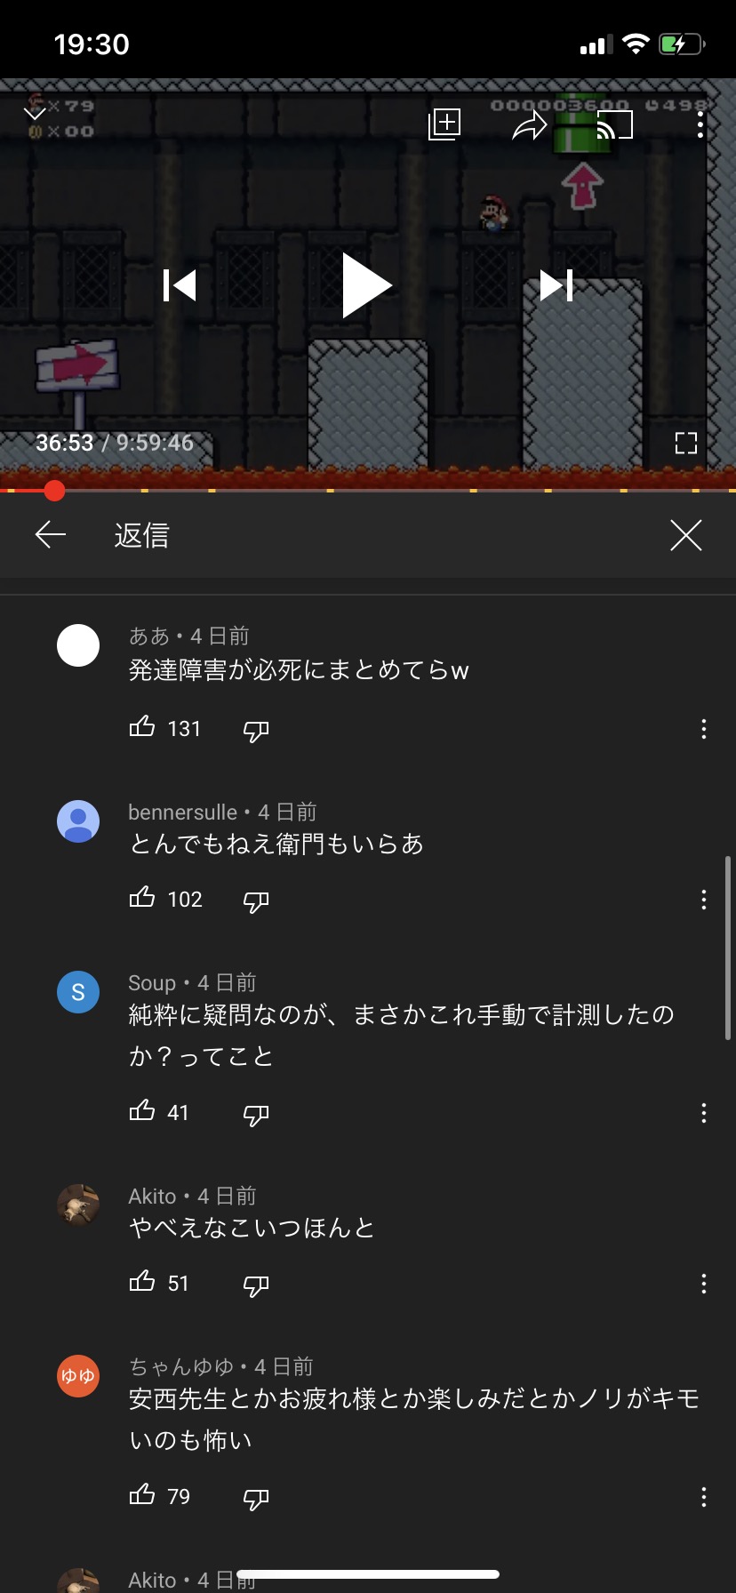Collapse the player with the down chevron
The width and height of the screenshot is (736, 1593).
[35, 113]
